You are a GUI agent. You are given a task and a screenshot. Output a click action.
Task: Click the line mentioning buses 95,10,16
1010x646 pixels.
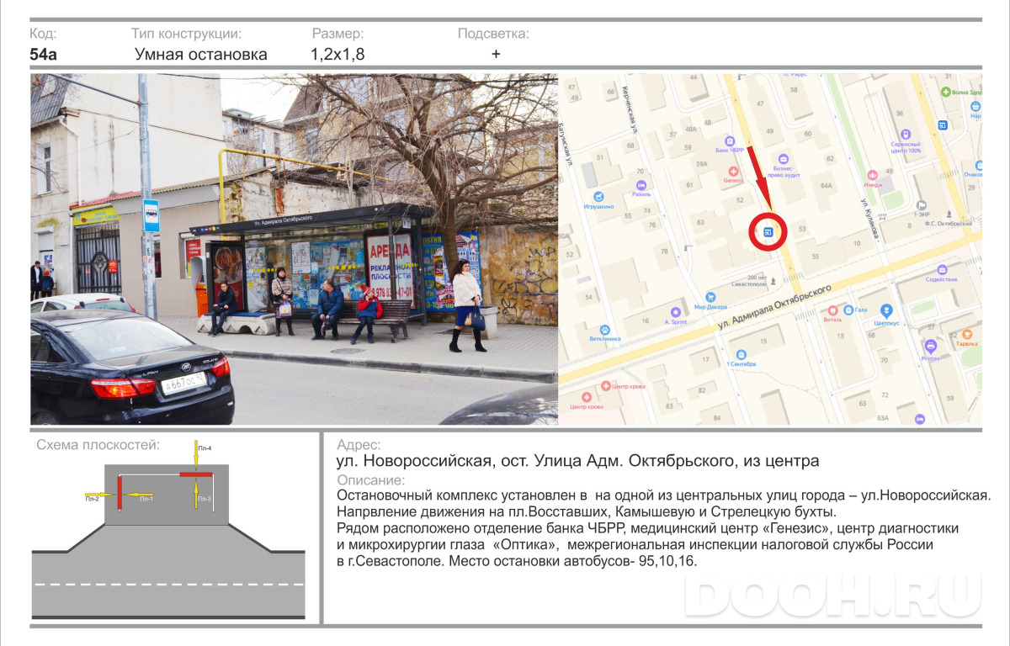(x=517, y=560)
